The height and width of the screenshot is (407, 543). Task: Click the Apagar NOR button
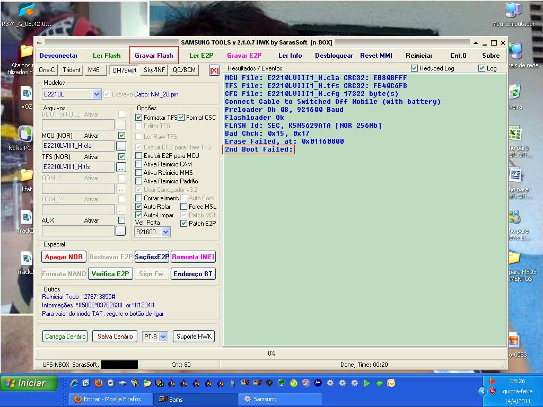coord(64,257)
